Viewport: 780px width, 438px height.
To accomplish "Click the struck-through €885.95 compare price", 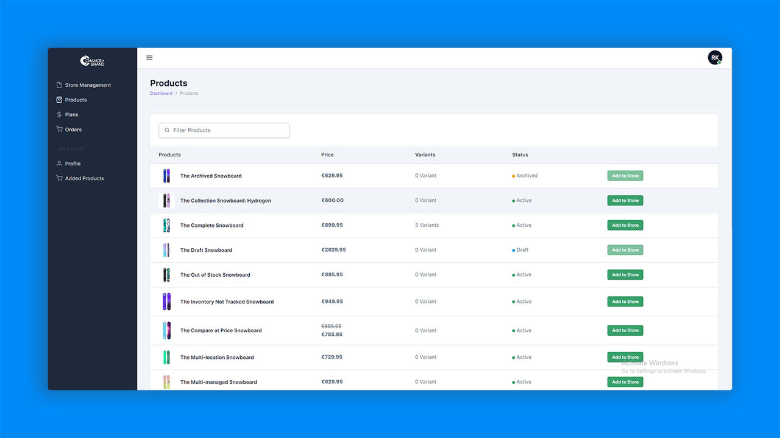I will pos(331,326).
